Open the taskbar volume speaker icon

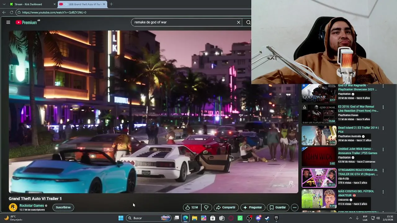point(378,218)
